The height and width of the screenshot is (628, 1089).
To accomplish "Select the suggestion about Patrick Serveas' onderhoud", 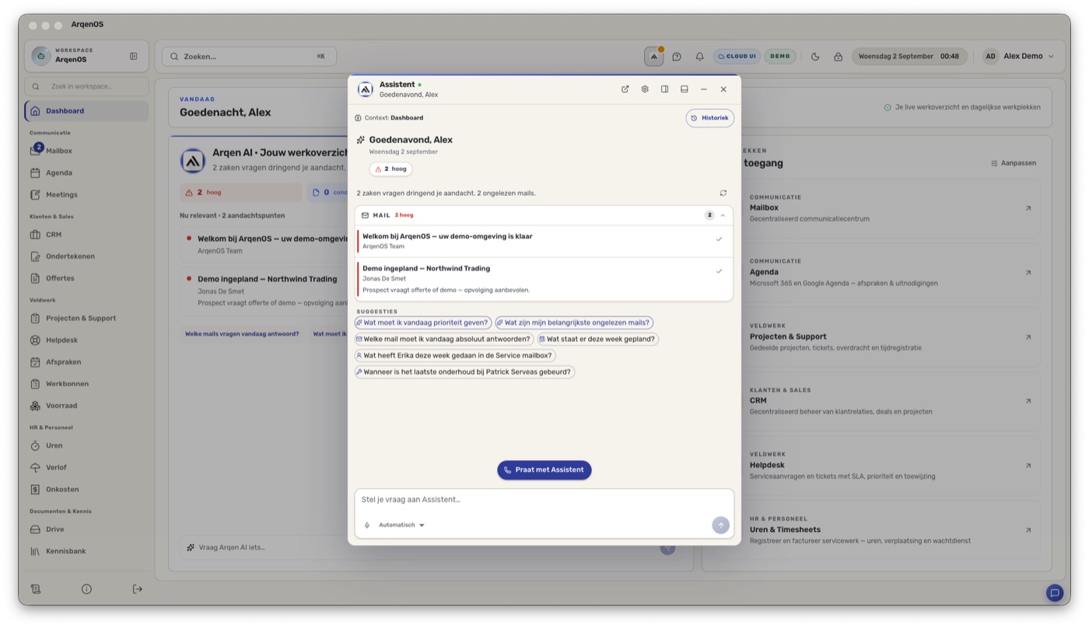I will pyautogui.click(x=464, y=372).
